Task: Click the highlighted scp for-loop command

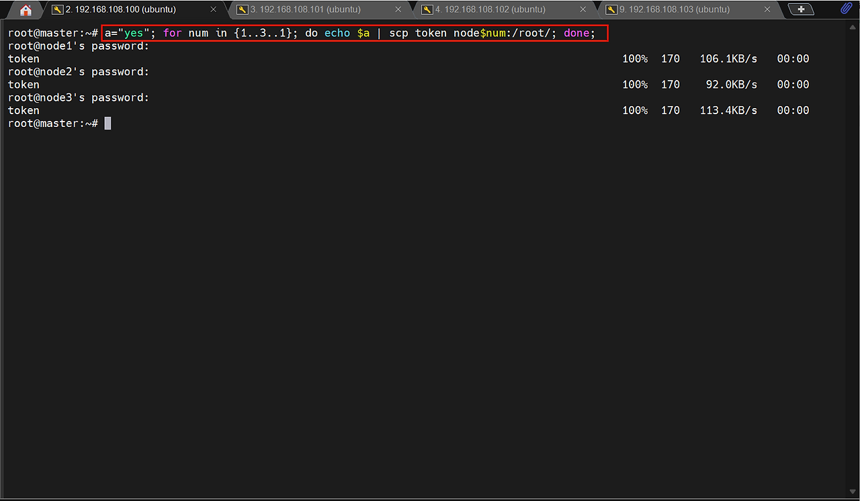Action: 355,33
